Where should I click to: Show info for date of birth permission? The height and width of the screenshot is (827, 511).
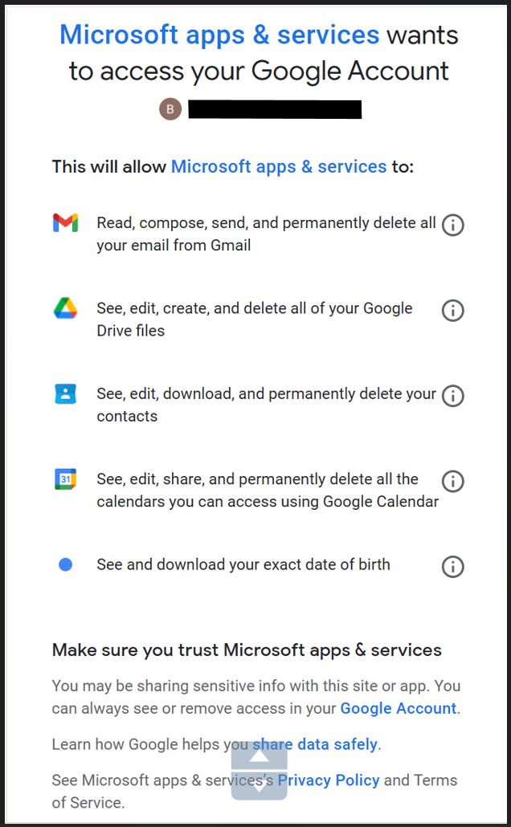(x=453, y=567)
